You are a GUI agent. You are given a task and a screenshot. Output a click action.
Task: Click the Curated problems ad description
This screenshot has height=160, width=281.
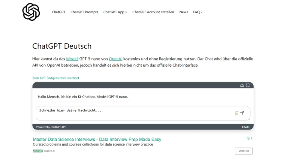(x=93, y=144)
